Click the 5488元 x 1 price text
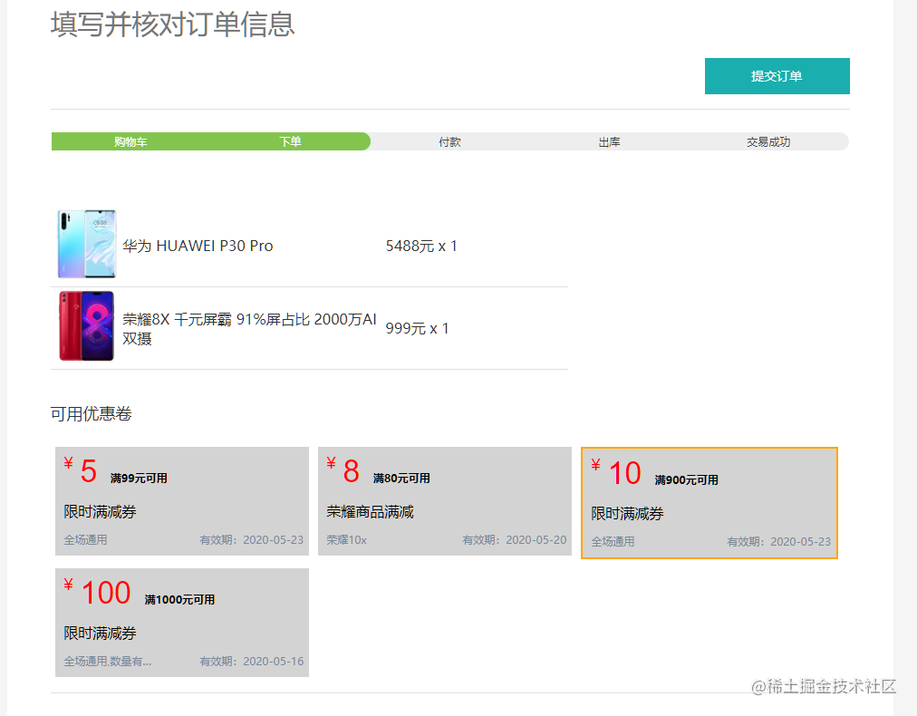This screenshot has width=917, height=716. click(421, 246)
